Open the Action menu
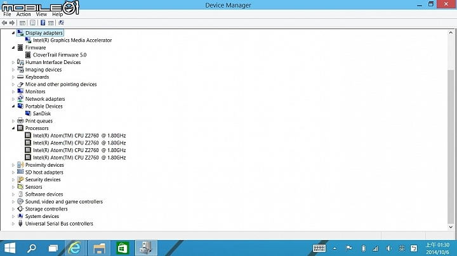Image resolution: width=457 pixels, height=256 pixels. 23,14
